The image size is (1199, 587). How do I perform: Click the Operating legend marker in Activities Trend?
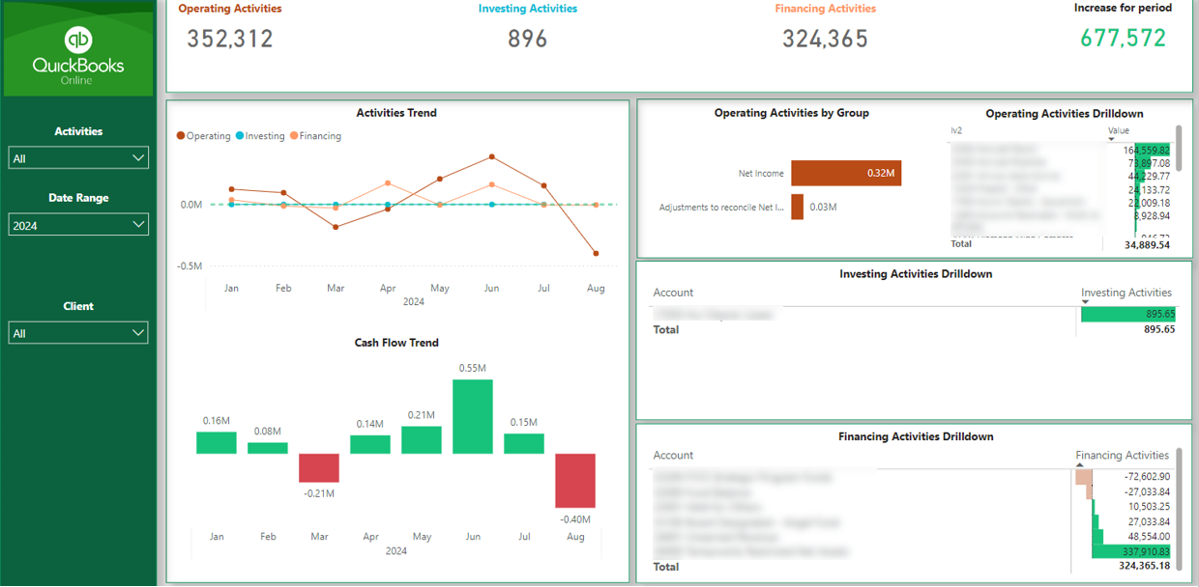(x=179, y=135)
